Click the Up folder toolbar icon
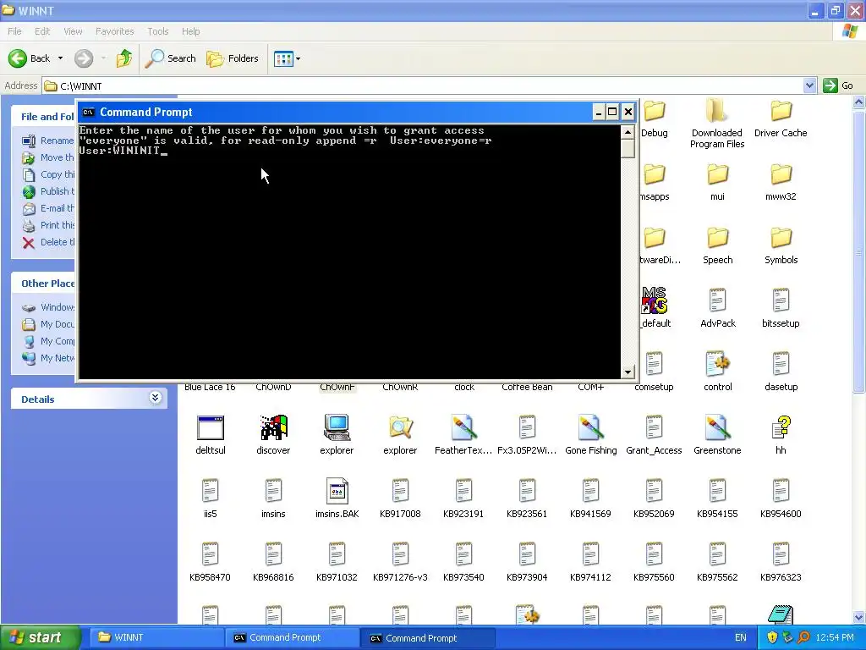 click(x=124, y=58)
